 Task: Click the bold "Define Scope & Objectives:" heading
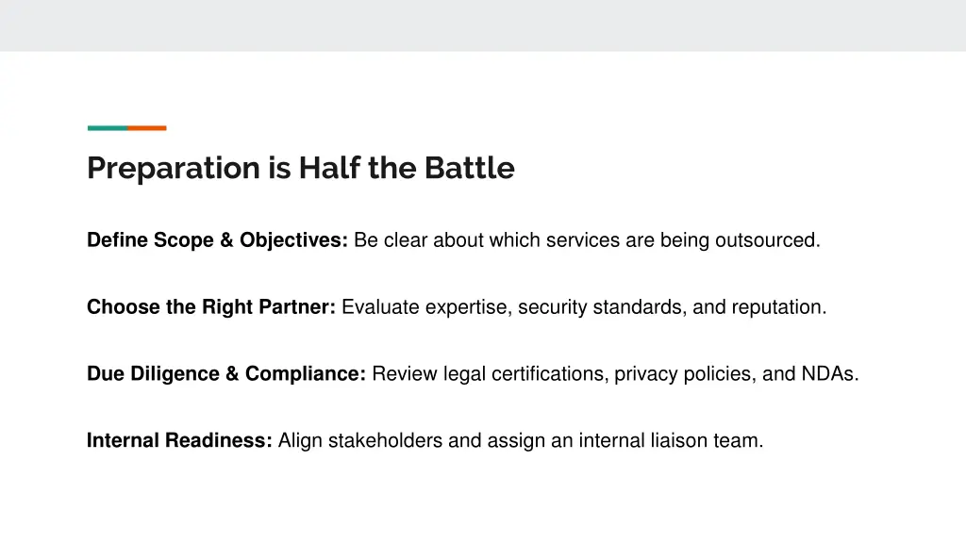coord(218,240)
